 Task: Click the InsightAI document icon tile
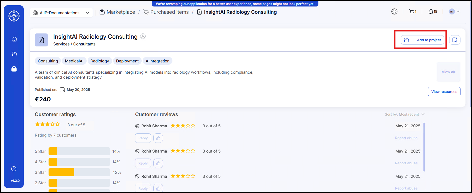click(x=41, y=40)
